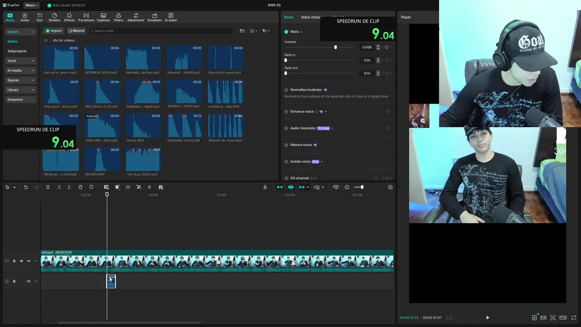Image resolution: width=581 pixels, height=327 pixels.
Task: Click the zoom in timeline icon at far right
Action: [x=390, y=187]
